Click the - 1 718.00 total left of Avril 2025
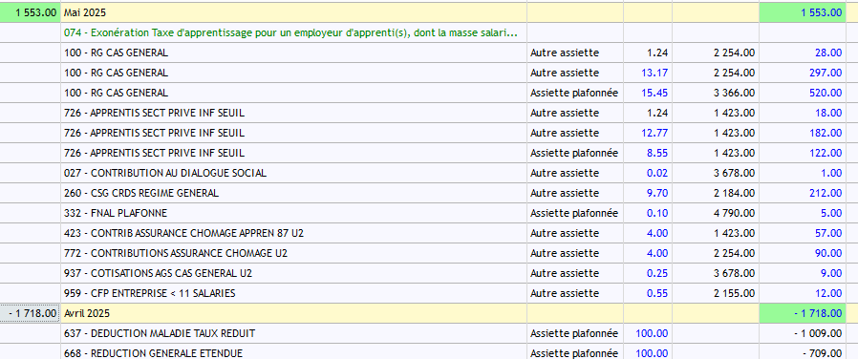Viewport: 858px width, 359px height. tap(30, 313)
